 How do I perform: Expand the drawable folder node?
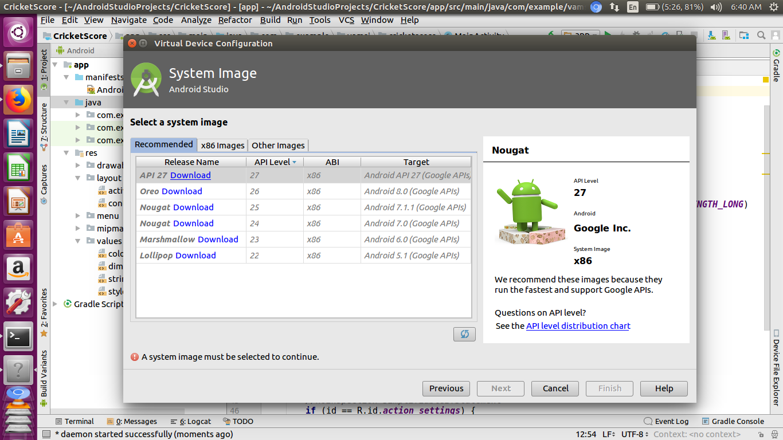click(78, 166)
